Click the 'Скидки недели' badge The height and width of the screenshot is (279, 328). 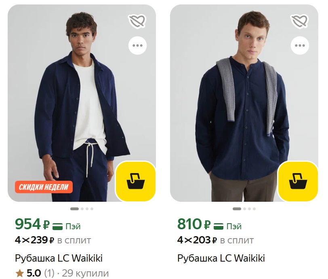44,187
